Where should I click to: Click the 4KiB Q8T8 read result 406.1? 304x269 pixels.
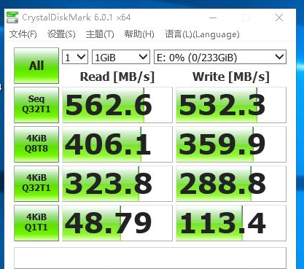tap(117, 144)
